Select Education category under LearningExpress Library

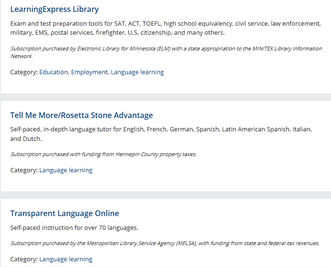point(54,72)
